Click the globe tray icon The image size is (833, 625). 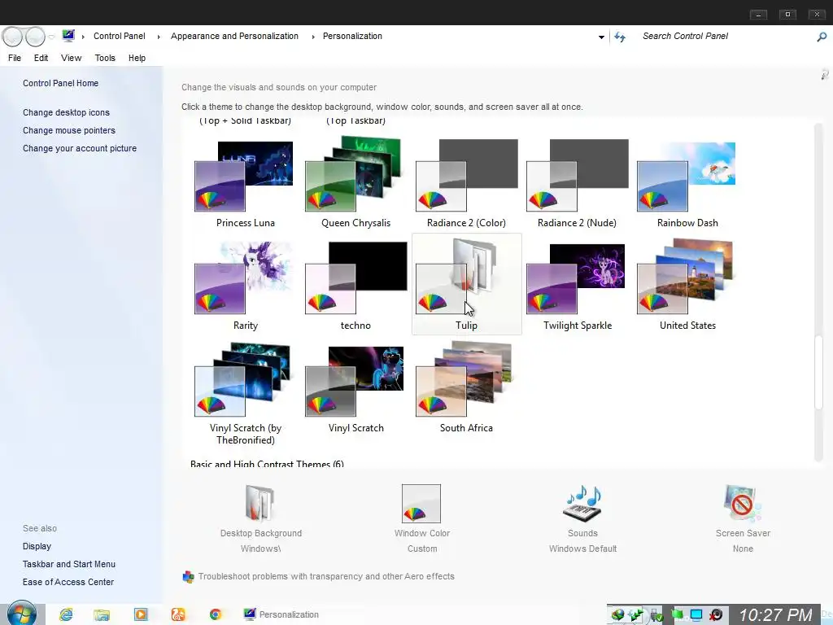[617, 615]
